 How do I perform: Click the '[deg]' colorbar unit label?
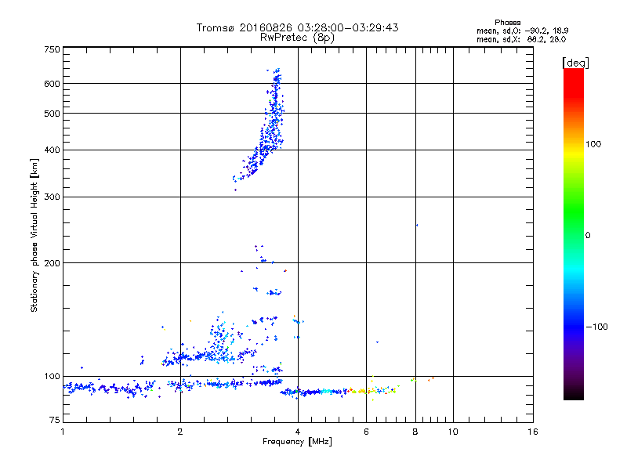coord(575,63)
